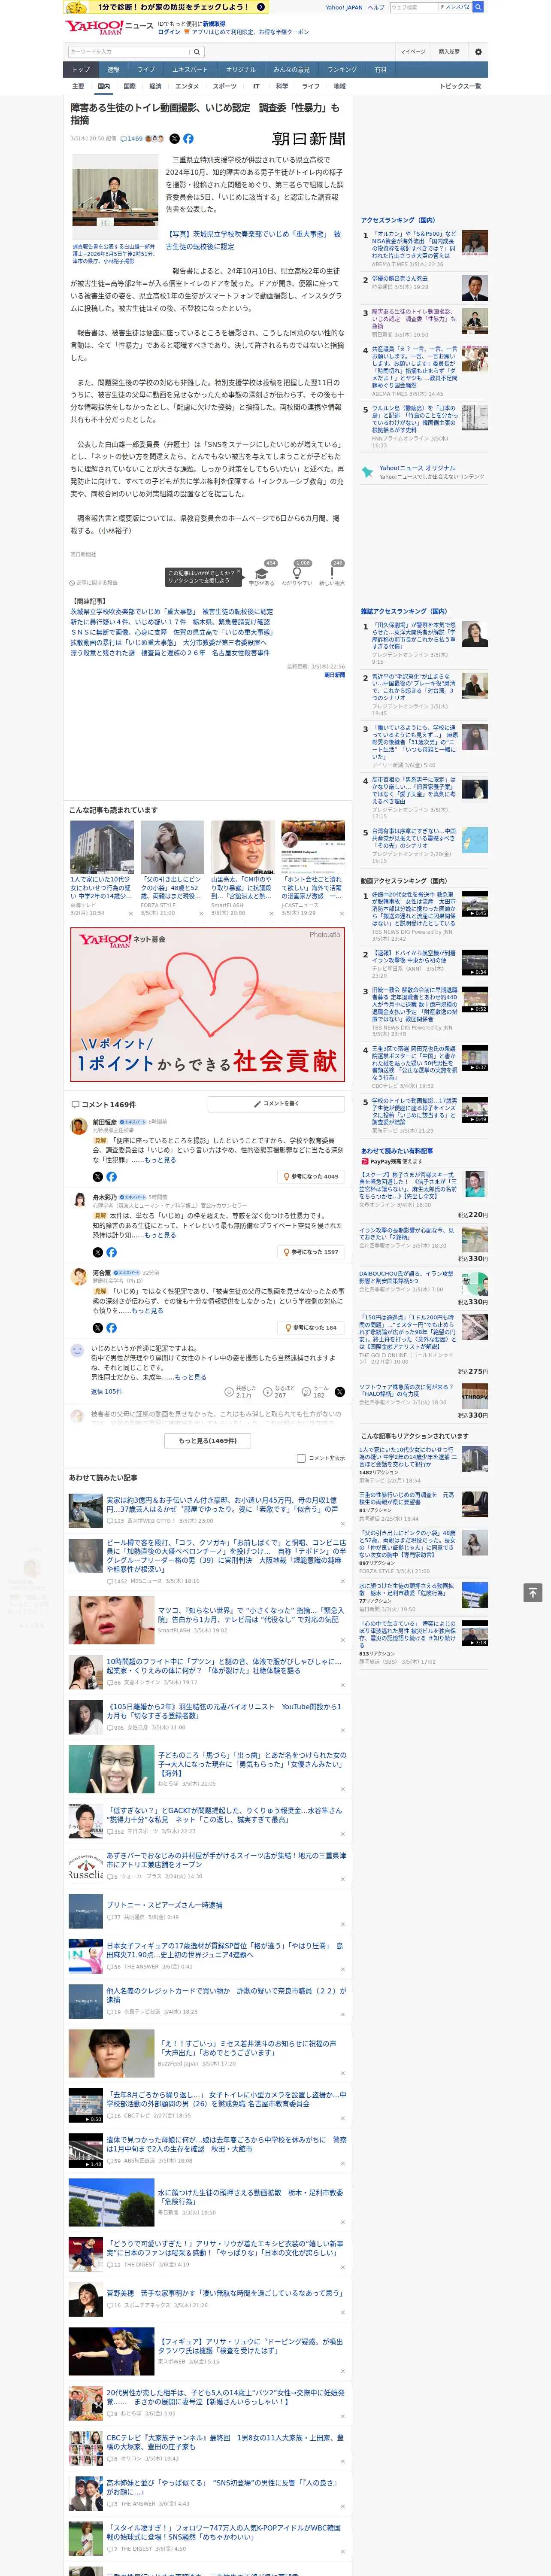This screenshot has width=551, height=2576.
Task: Expand 前田恒彦's comment with もっと見る
Action: coord(160,1160)
